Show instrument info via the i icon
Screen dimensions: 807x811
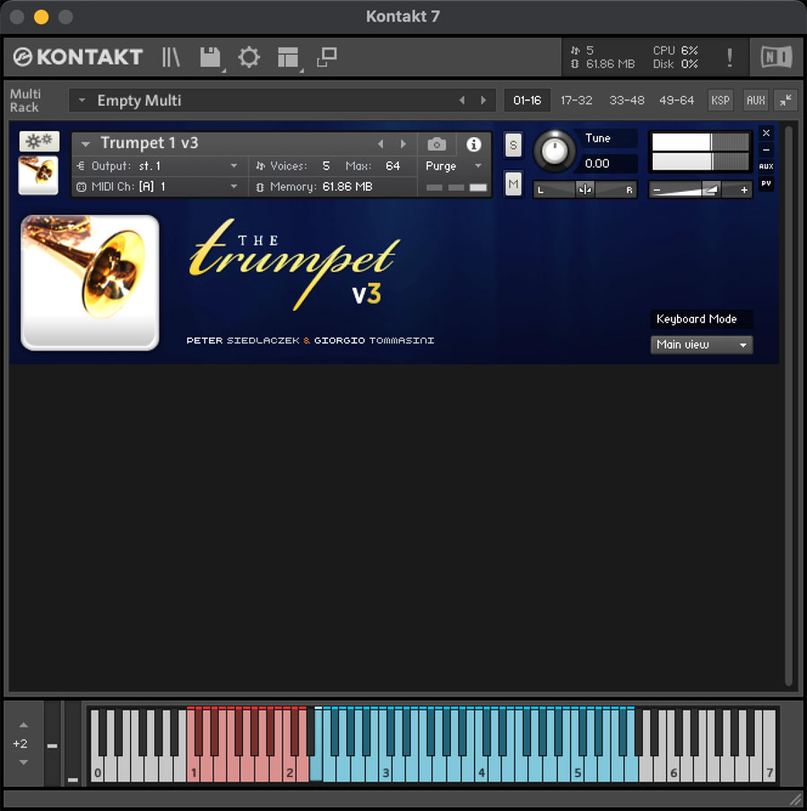coord(473,145)
